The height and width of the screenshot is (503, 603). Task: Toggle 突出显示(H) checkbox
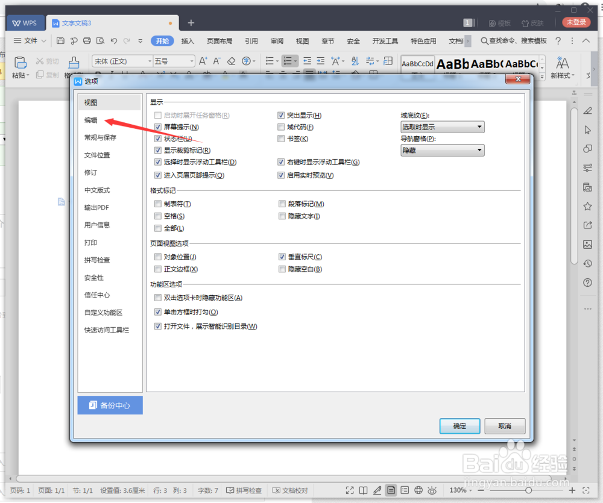[x=281, y=115]
